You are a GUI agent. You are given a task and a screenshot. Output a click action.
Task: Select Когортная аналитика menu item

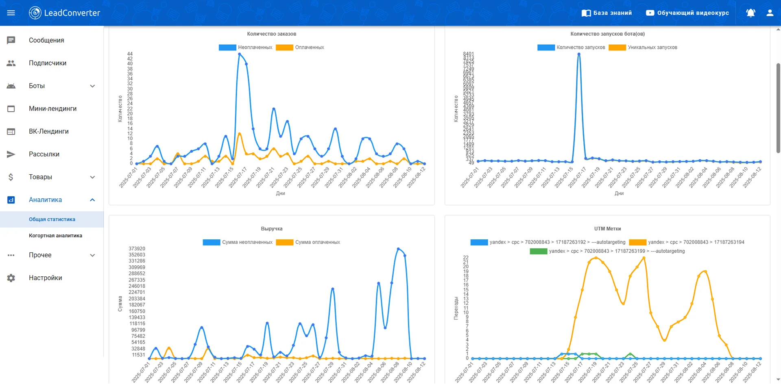coord(55,236)
